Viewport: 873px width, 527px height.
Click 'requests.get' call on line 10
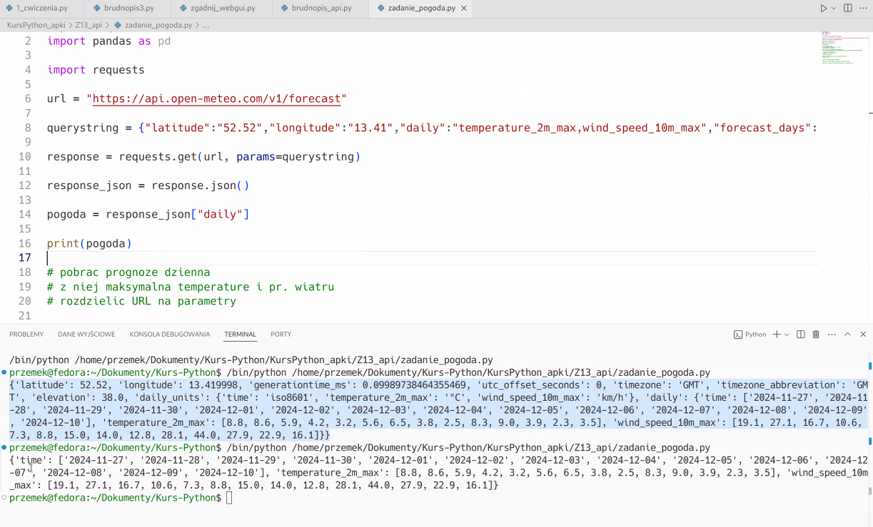pyautogui.click(x=158, y=157)
